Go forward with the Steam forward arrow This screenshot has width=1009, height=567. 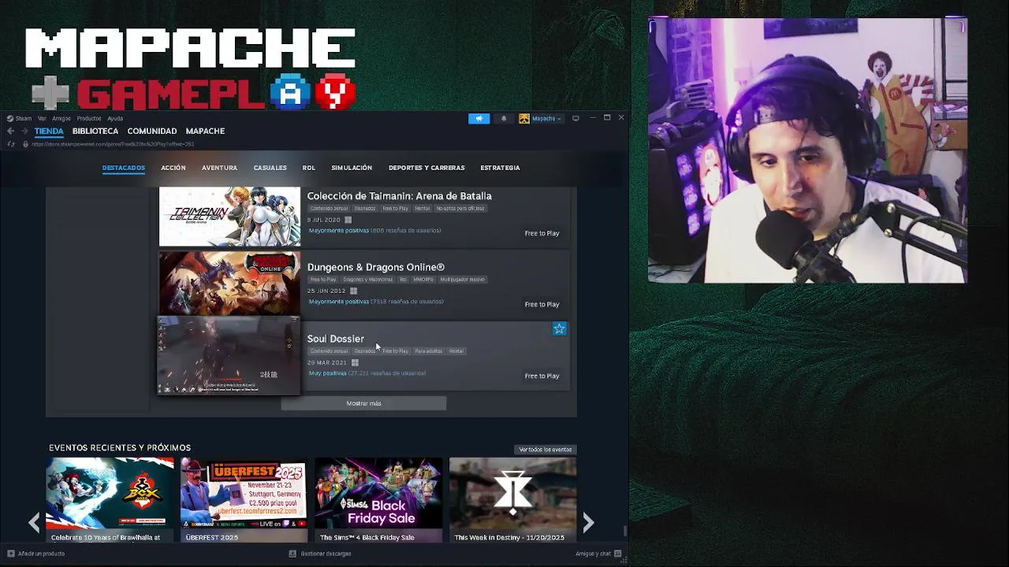coord(24,132)
